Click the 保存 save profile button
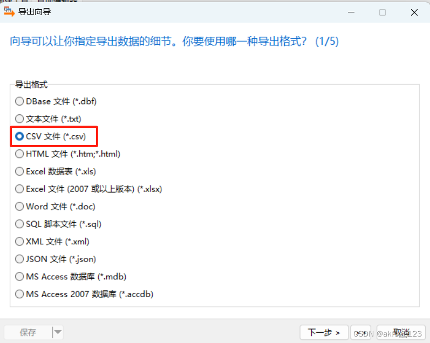 (x=28, y=333)
